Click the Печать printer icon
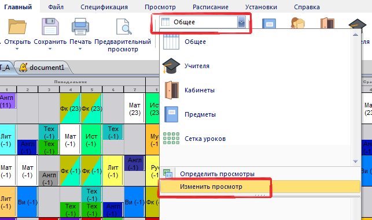The width and height of the screenshot is (372, 220). pyautogui.click(x=80, y=27)
